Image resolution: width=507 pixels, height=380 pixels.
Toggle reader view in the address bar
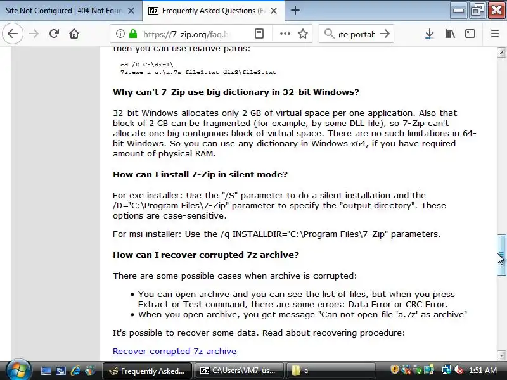point(259,34)
